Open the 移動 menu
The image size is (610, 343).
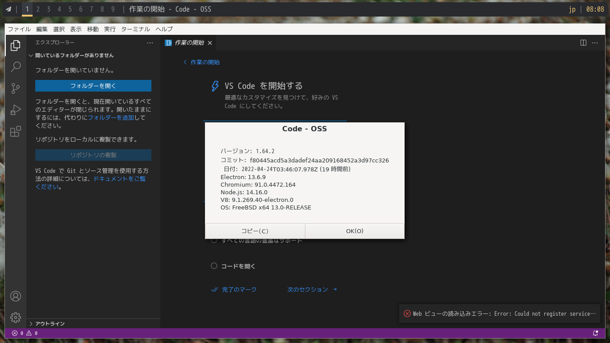(x=93, y=29)
